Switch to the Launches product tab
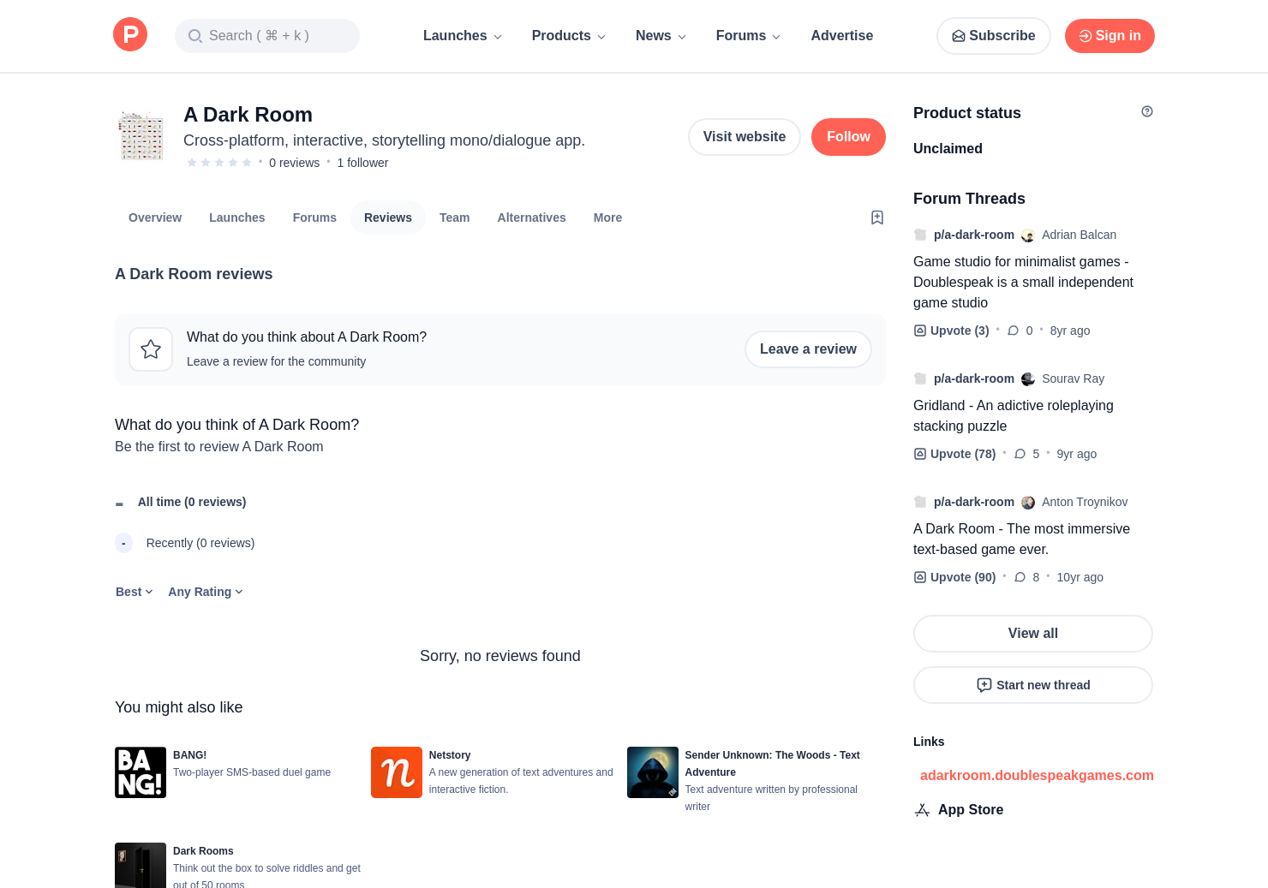The width and height of the screenshot is (1268, 888). tap(237, 218)
